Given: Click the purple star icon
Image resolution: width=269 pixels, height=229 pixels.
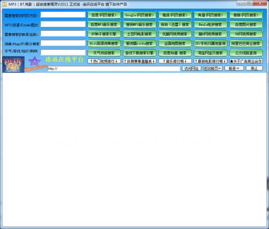Looking at the screenshot, I should (x=34, y=61).
